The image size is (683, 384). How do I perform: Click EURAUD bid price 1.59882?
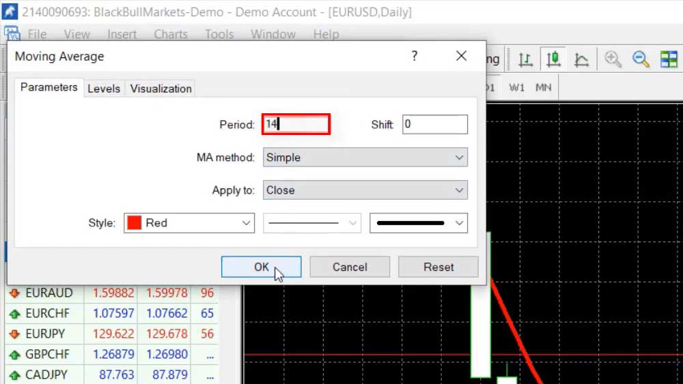pos(113,293)
